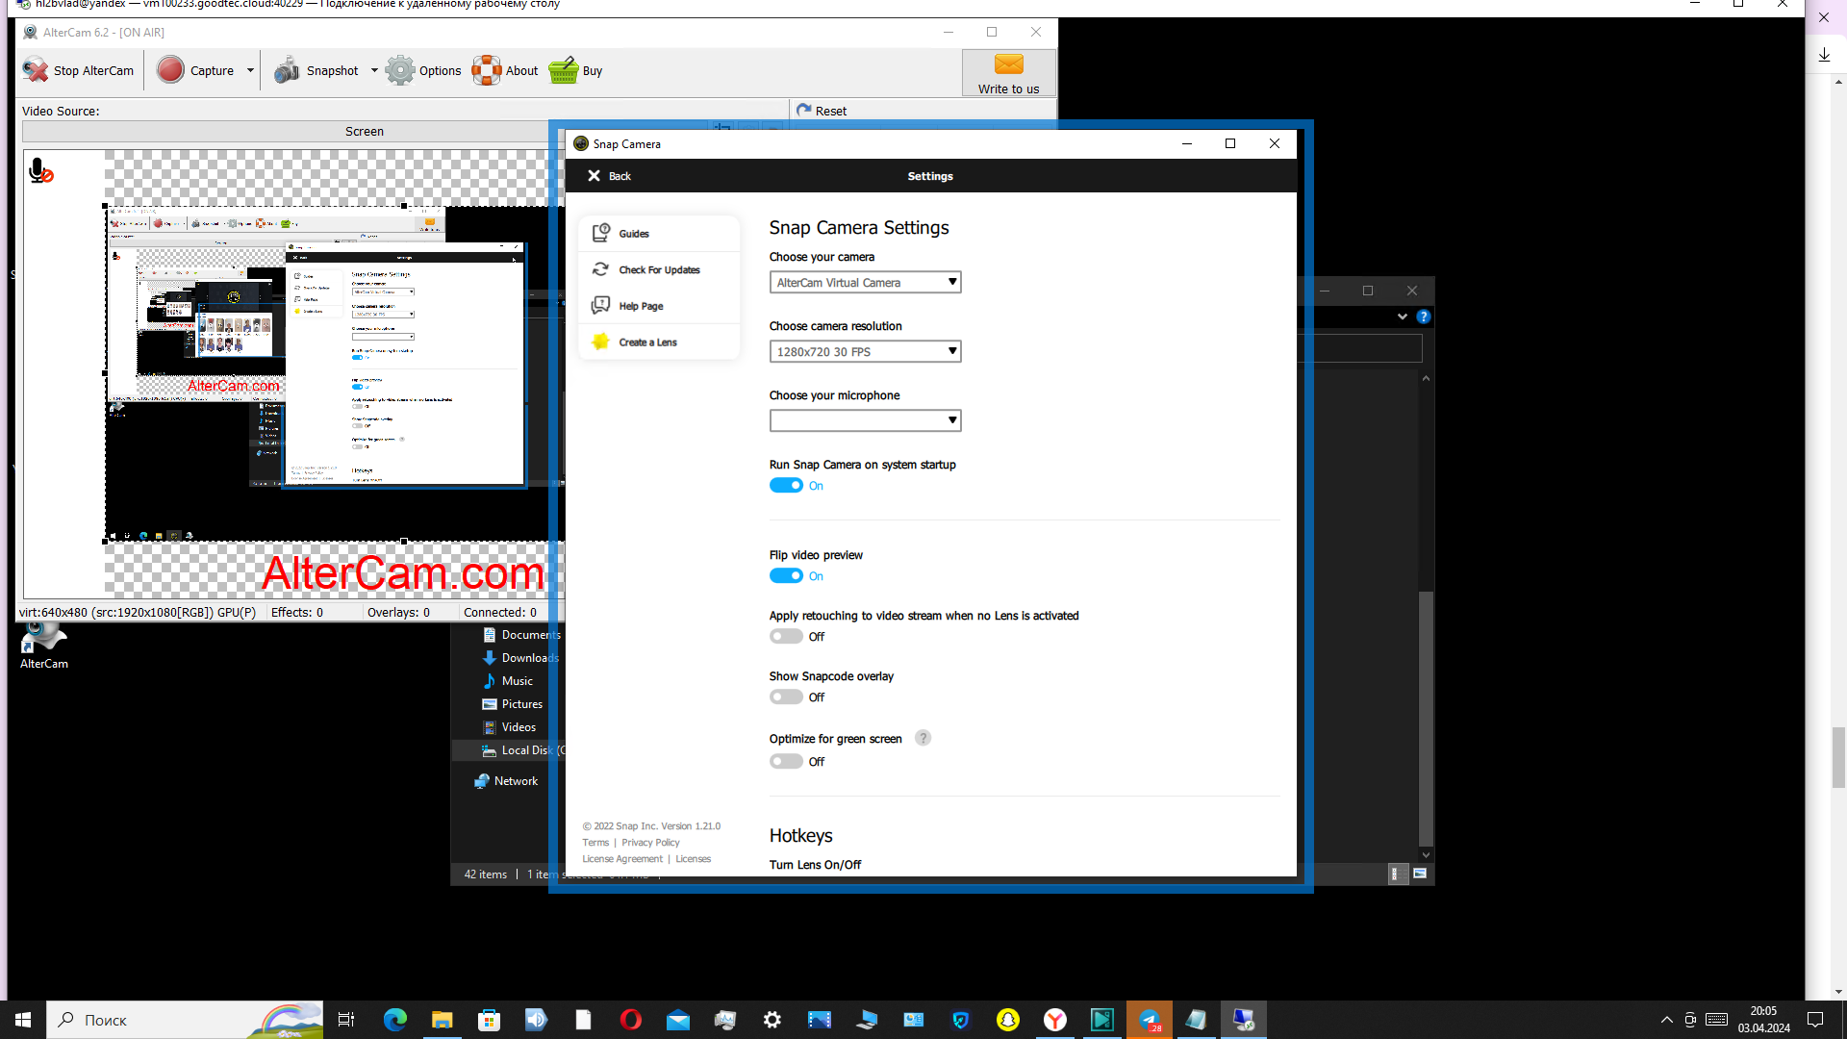Screen dimensions: 1847x1039
Task: Open the About lifebuoy icon
Action: (487, 70)
